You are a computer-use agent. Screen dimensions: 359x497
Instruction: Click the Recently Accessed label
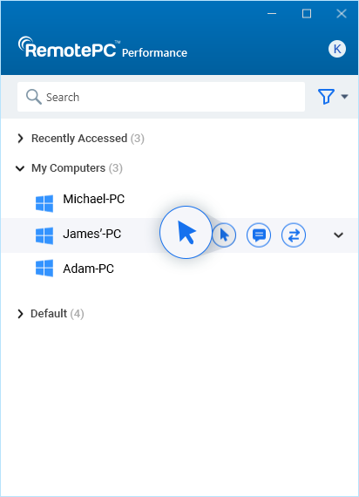(79, 138)
